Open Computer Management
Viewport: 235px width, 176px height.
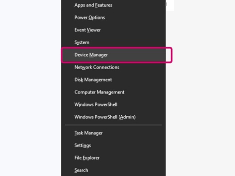114,92
